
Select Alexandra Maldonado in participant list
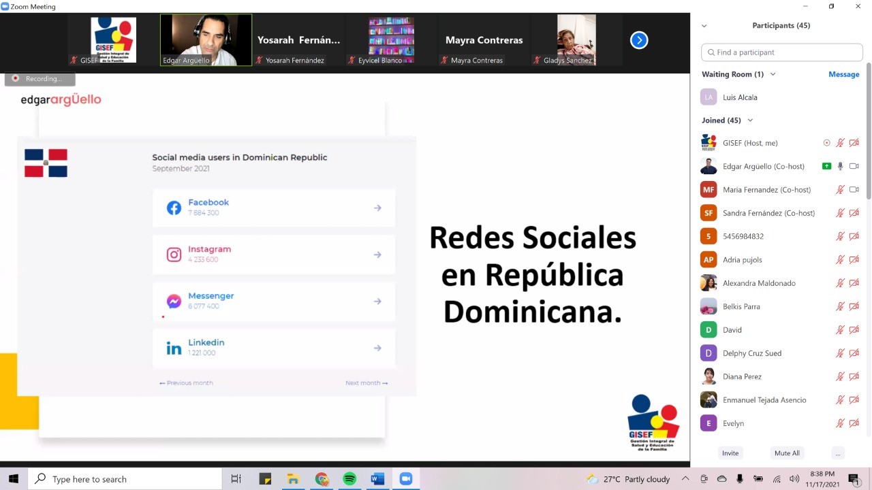point(781,283)
